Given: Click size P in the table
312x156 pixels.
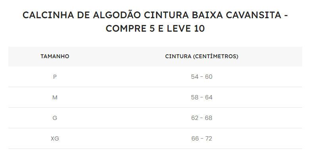Looking at the screenshot, I should (x=55, y=76).
